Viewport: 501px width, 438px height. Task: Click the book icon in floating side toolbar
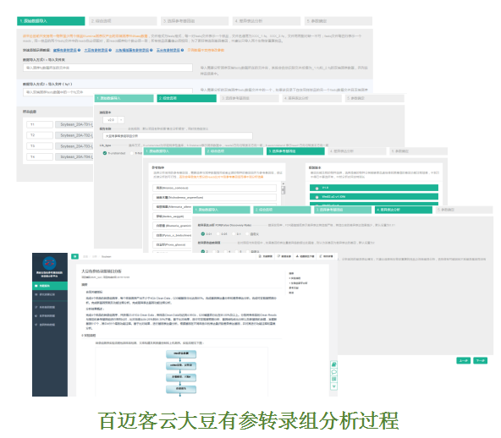point(334,364)
